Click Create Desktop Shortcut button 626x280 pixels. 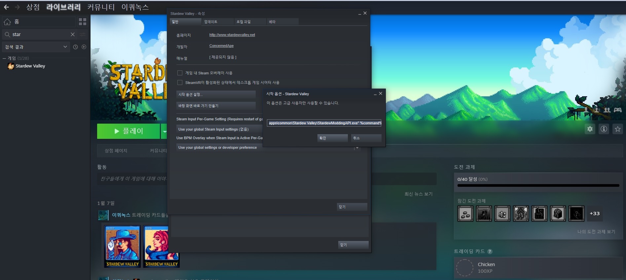(x=216, y=105)
